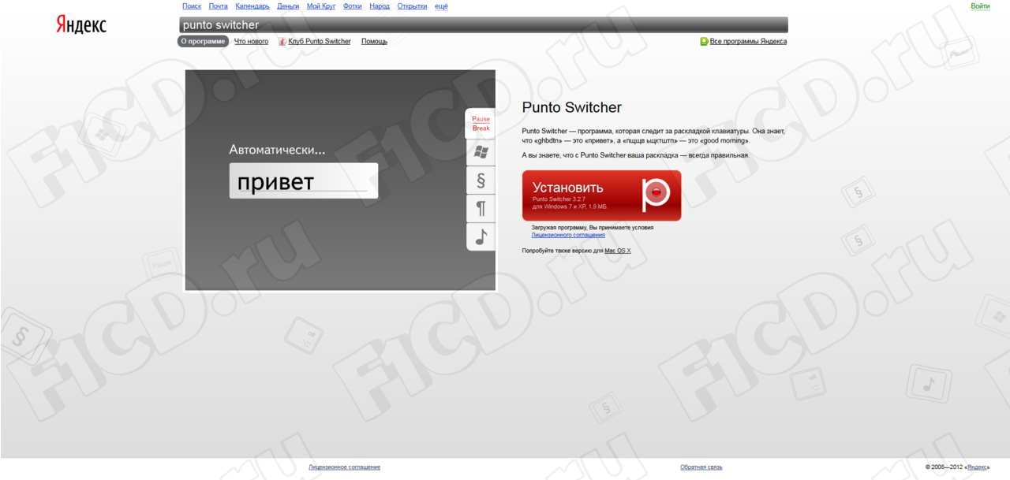The height and width of the screenshot is (480, 1010).
Task: Select the section sign § slide tab
Action: [x=481, y=180]
